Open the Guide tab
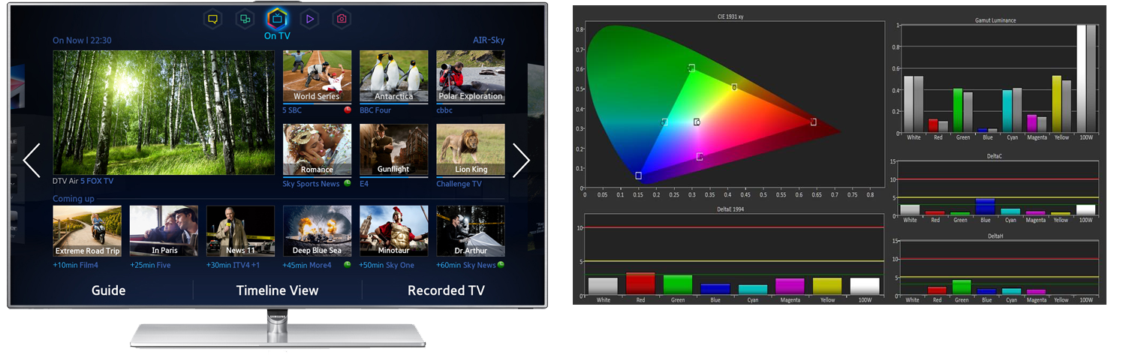The height and width of the screenshot is (355, 1123). [108, 290]
